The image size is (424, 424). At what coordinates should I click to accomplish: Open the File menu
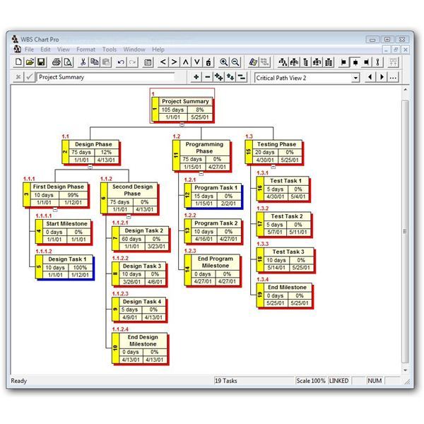[29, 49]
